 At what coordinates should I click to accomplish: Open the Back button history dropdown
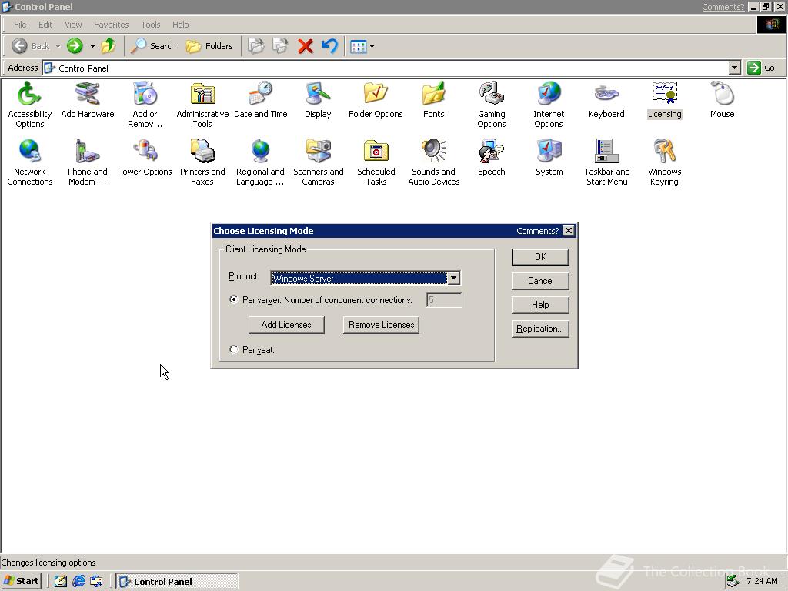58,46
